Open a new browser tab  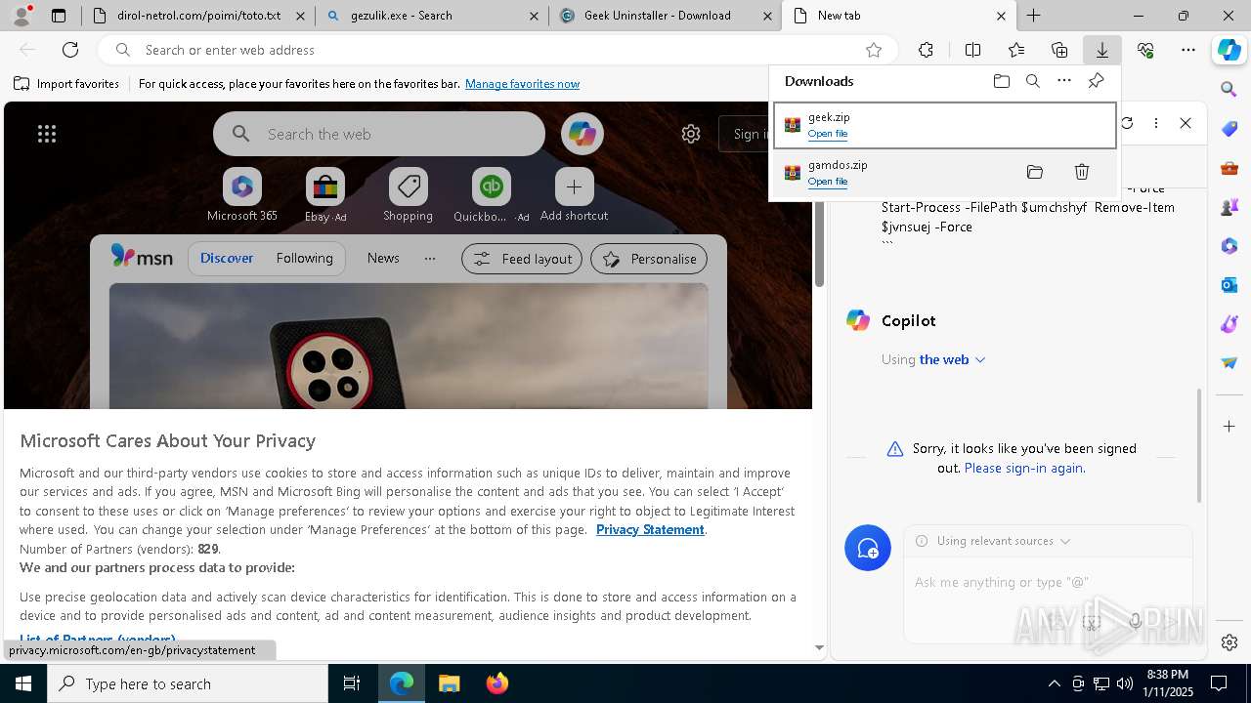point(1033,16)
